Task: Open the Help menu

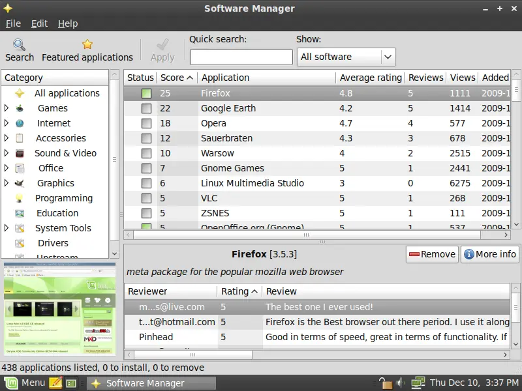Action: click(x=68, y=23)
